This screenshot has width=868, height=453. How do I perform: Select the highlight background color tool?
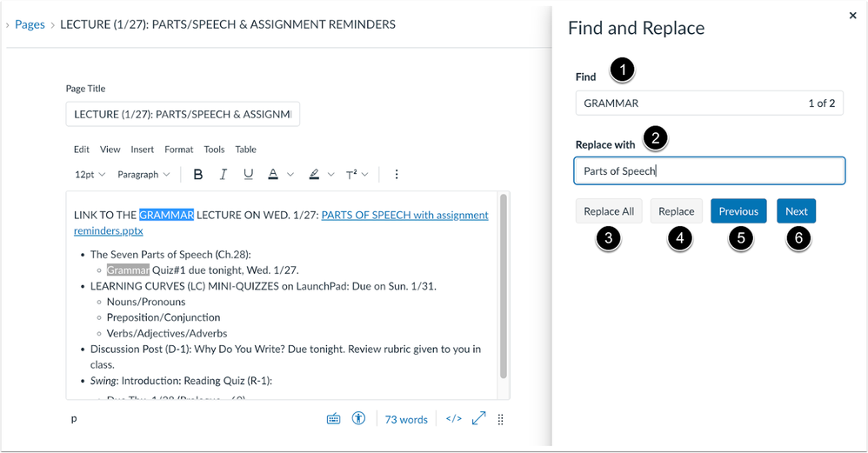click(x=314, y=175)
